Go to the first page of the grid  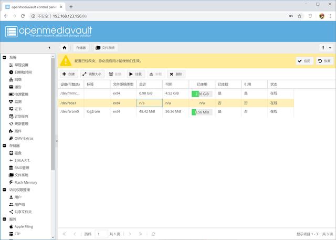pyautogui.click(x=64, y=234)
